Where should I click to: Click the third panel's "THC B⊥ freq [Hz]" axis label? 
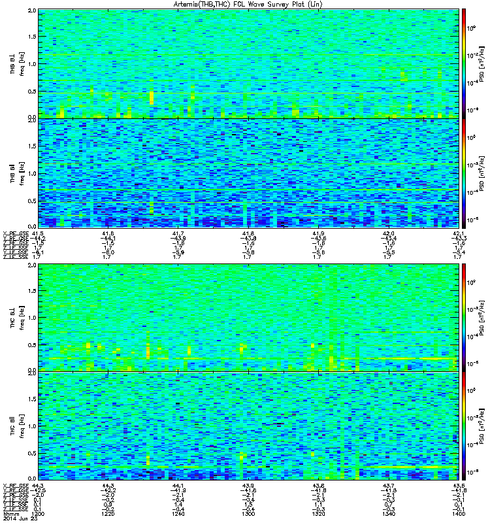tap(17, 318)
